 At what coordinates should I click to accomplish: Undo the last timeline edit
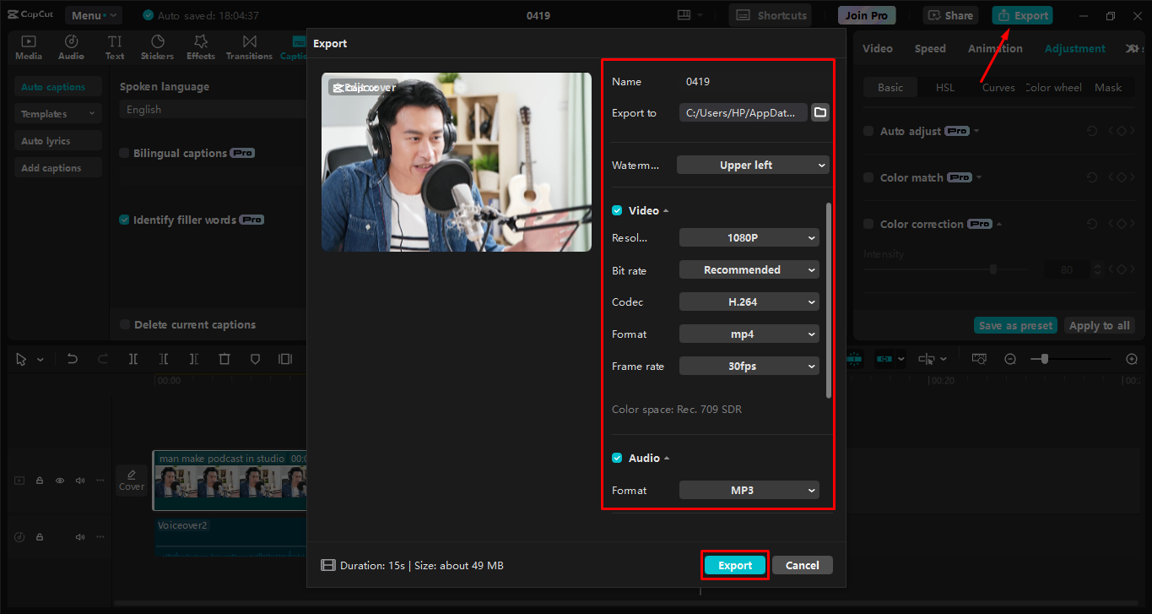[x=73, y=359]
